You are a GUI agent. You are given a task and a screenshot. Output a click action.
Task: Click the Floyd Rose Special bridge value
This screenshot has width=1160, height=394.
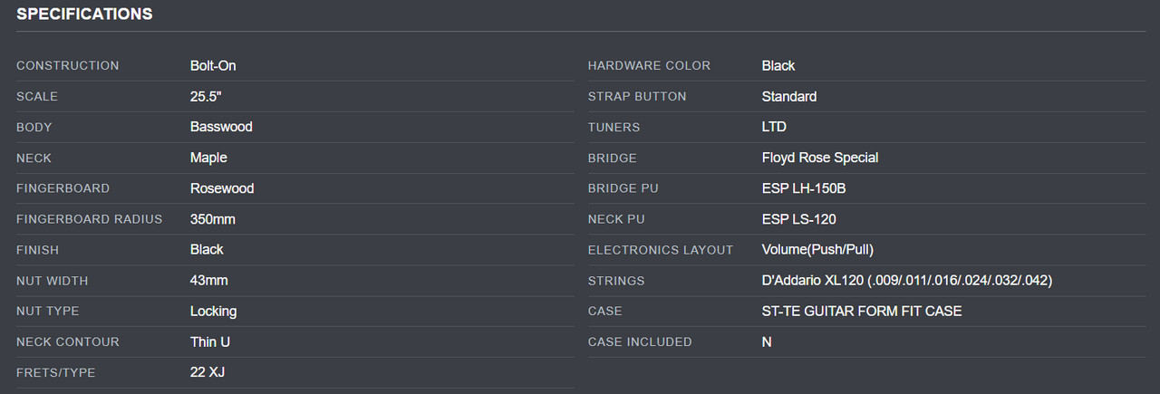click(x=820, y=158)
